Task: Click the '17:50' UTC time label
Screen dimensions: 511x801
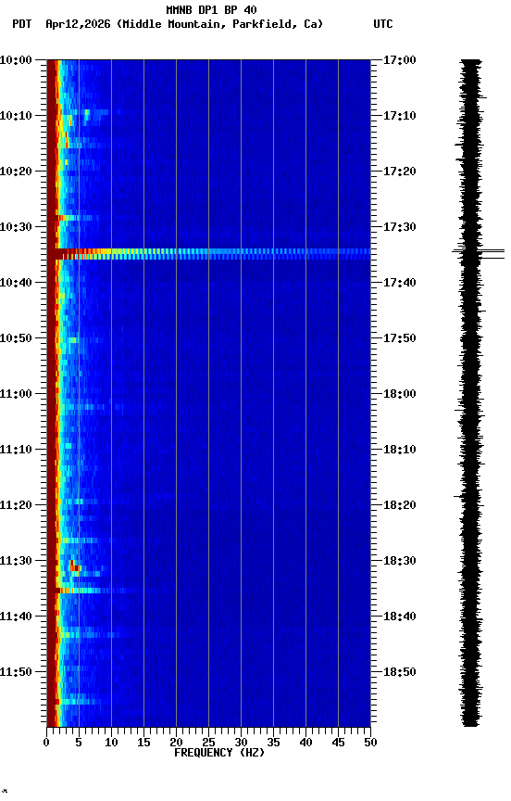Action: pyautogui.click(x=399, y=338)
